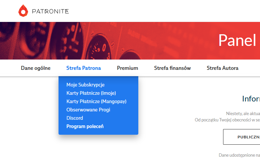260x158 pixels.
Task: Open the Premium navigation item
Action: pyautogui.click(x=127, y=68)
